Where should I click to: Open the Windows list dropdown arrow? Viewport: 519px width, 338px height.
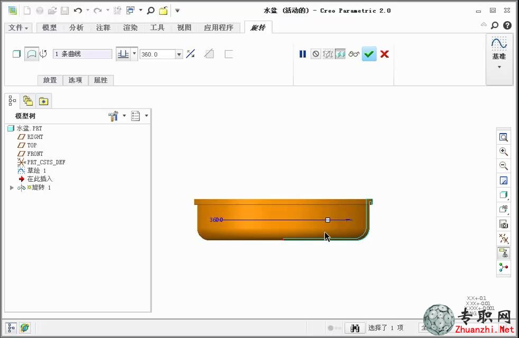tap(141, 10)
